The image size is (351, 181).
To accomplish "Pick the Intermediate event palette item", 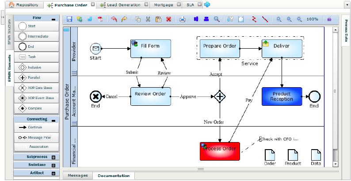I will 37,36.
